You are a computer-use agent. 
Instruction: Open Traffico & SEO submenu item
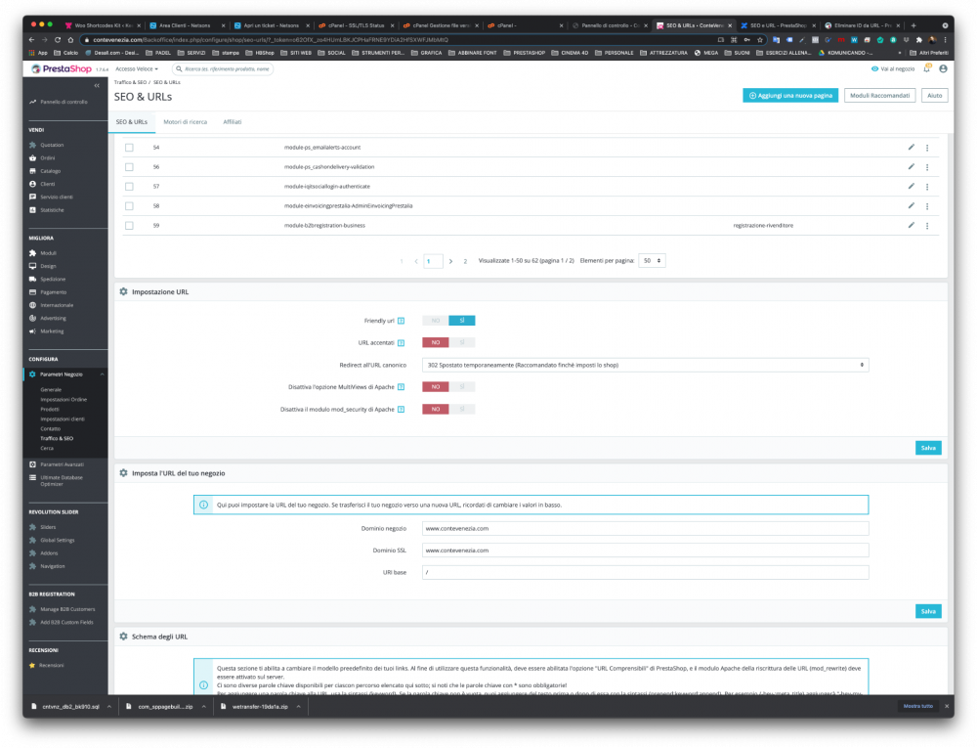pyautogui.click(x=57, y=439)
